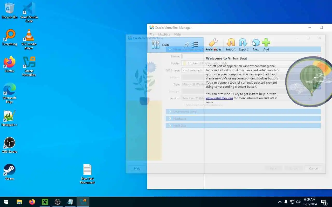Select the Firefox desktop shortcut
This screenshot has height=207, width=332.
(x=10, y=65)
